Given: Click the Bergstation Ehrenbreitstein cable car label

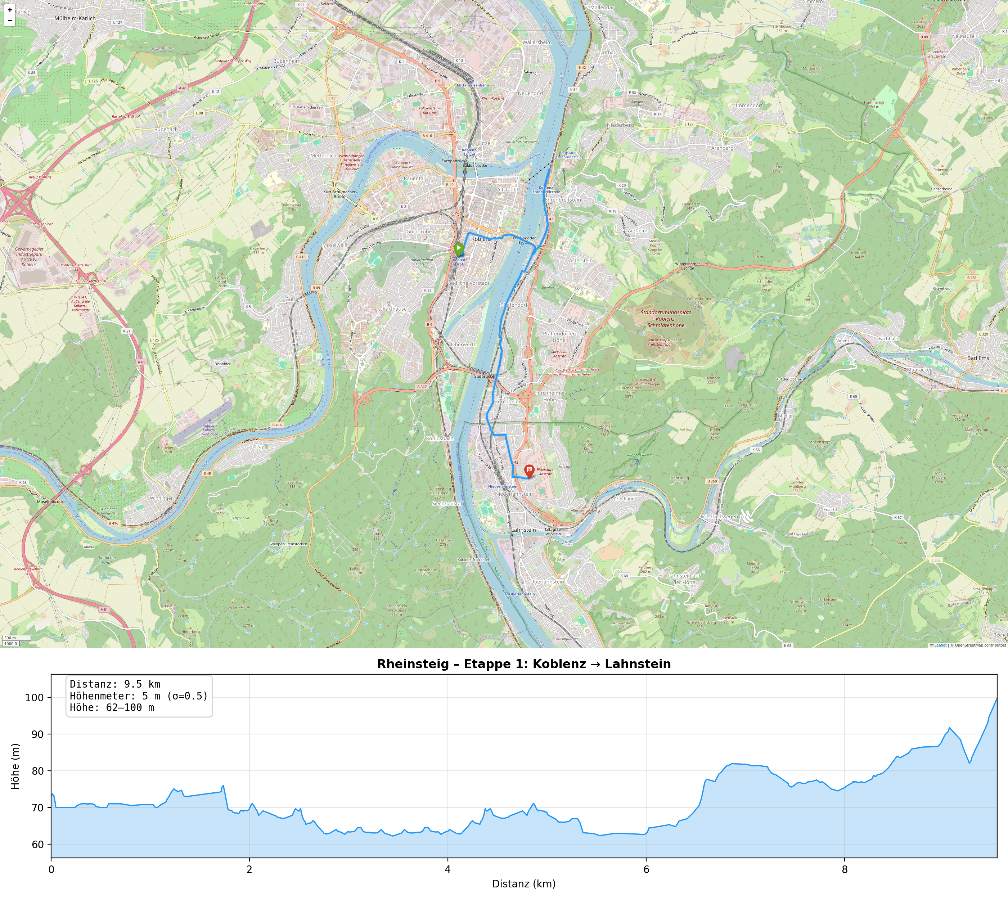Looking at the screenshot, I should tap(569, 155).
